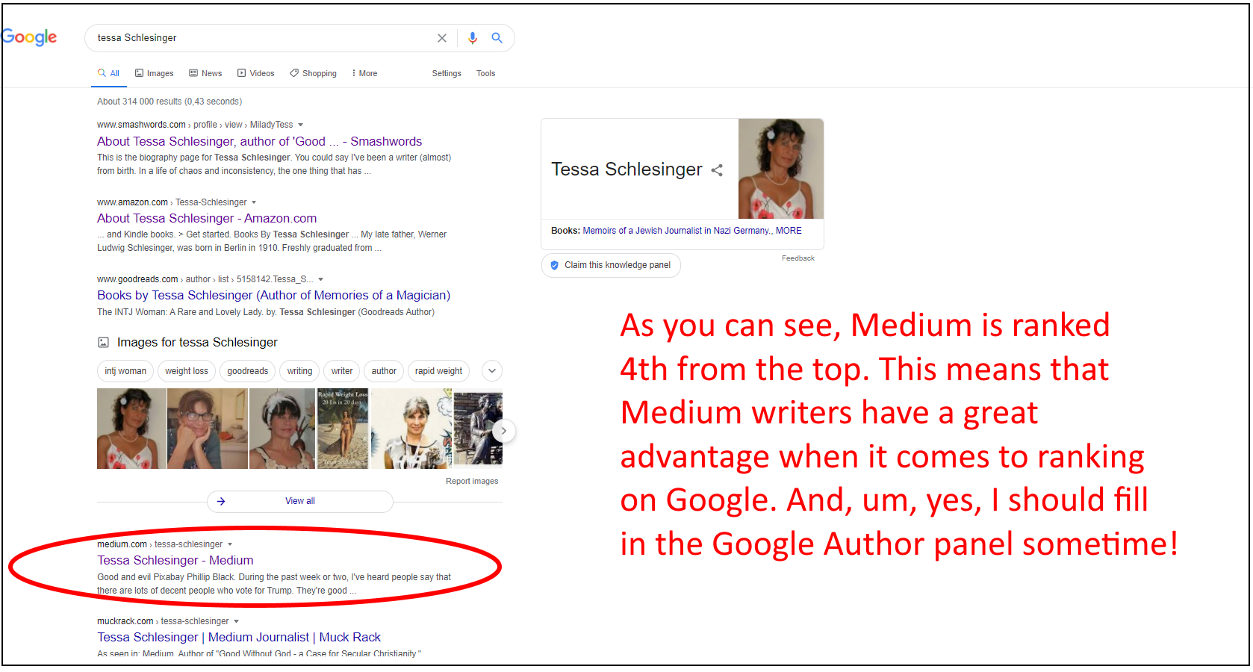1253x672 pixels.
Task: Click MORE books link in knowledge panel
Action: click(789, 231)
